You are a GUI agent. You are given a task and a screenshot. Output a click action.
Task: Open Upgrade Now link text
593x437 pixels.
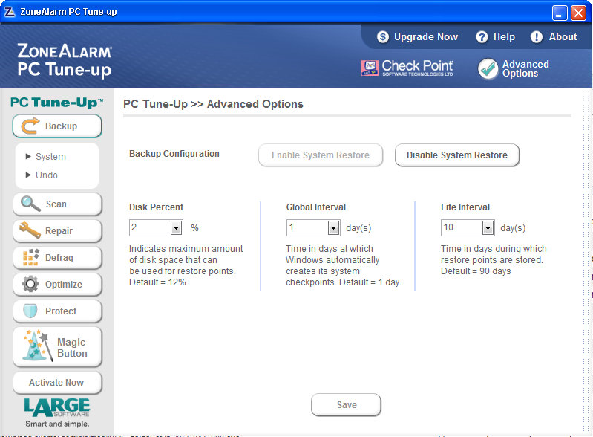coord(426,36)
